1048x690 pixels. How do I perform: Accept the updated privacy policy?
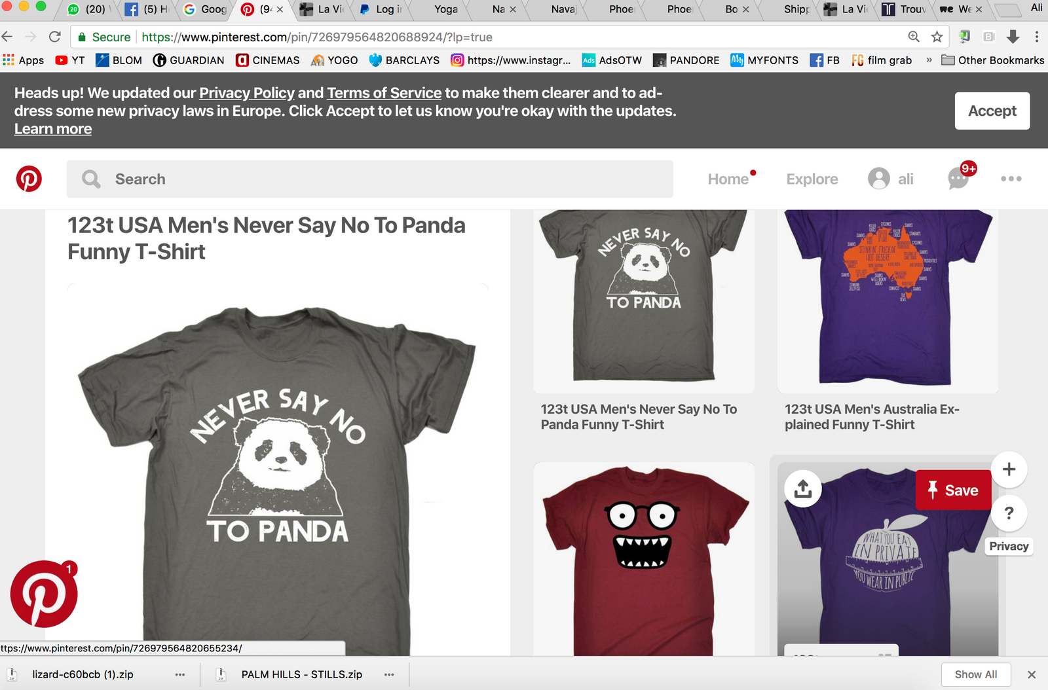[x=992, y=111]
